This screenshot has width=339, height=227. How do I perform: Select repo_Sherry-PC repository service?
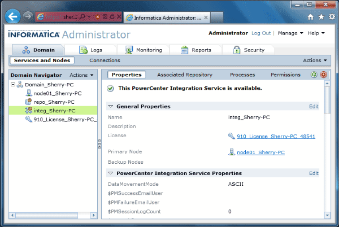pos(54,102)
